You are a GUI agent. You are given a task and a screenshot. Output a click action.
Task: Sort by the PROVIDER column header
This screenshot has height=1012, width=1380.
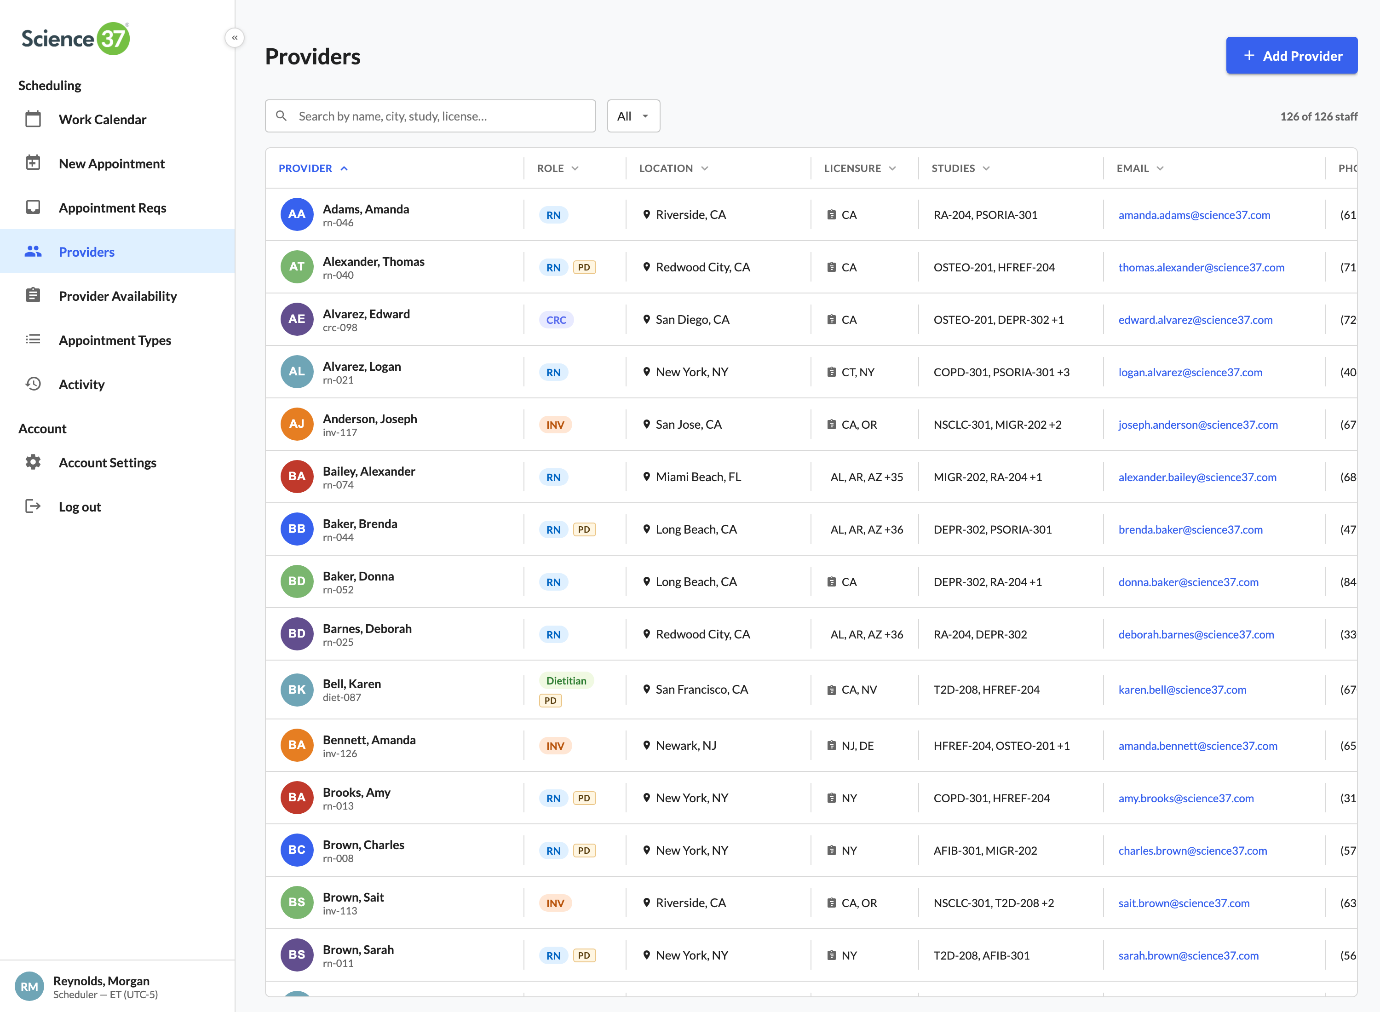(x=313, y=168)
